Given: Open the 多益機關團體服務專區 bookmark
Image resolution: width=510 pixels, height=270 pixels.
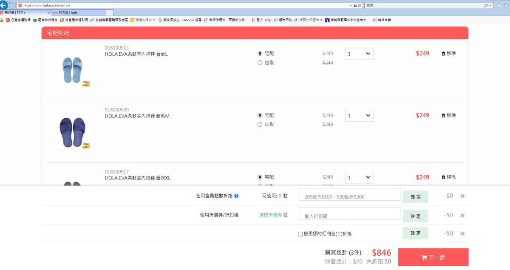Looking at the screenshot, I should coord(109,20).
